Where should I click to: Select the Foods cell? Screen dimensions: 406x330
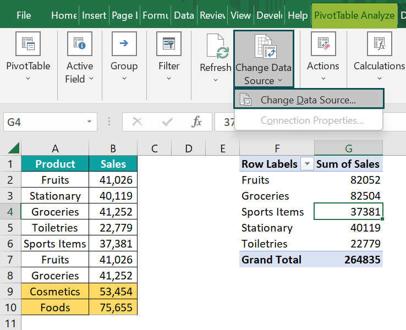point(55,307)
